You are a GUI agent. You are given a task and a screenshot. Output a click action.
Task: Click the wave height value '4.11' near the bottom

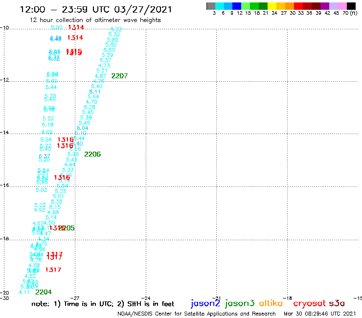tap(24, 292)
